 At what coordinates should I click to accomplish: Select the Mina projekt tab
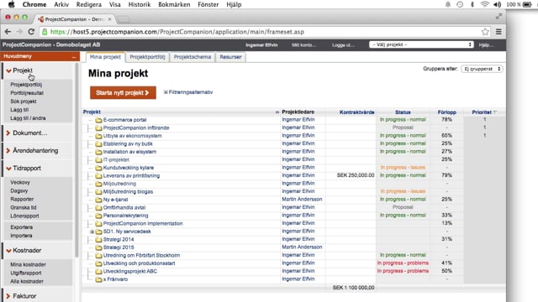click(105, 57)
